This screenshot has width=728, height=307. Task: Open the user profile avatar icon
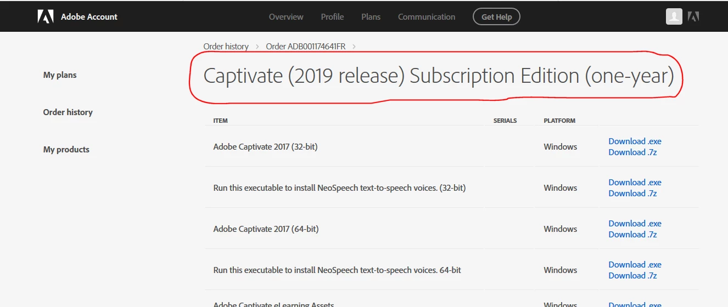coord(674,16)
